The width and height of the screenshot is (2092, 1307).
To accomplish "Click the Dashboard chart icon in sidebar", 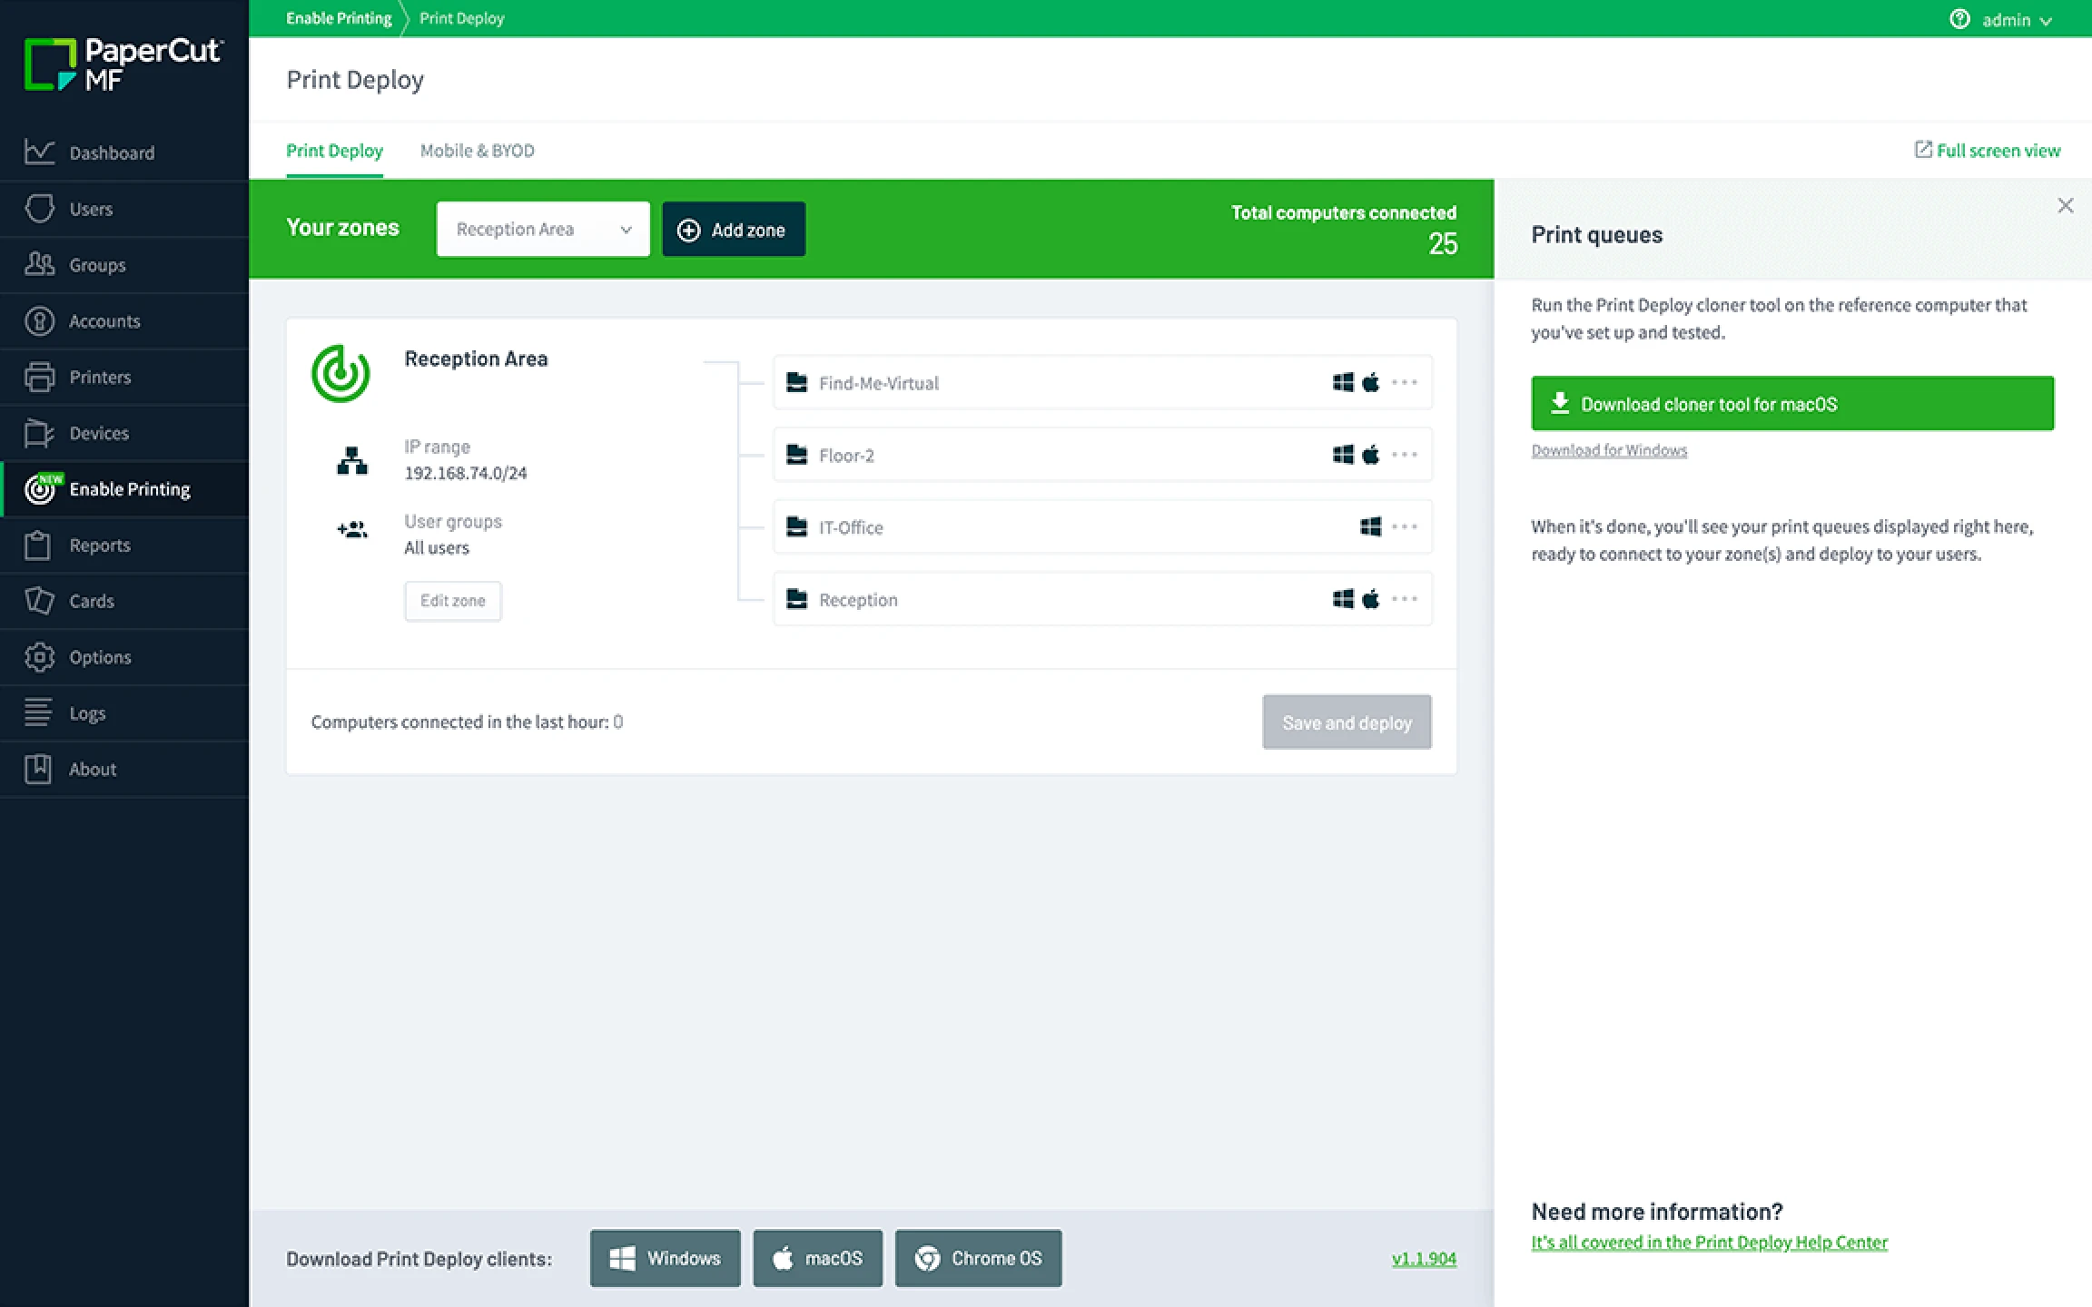I will click(x=39, y=152).
